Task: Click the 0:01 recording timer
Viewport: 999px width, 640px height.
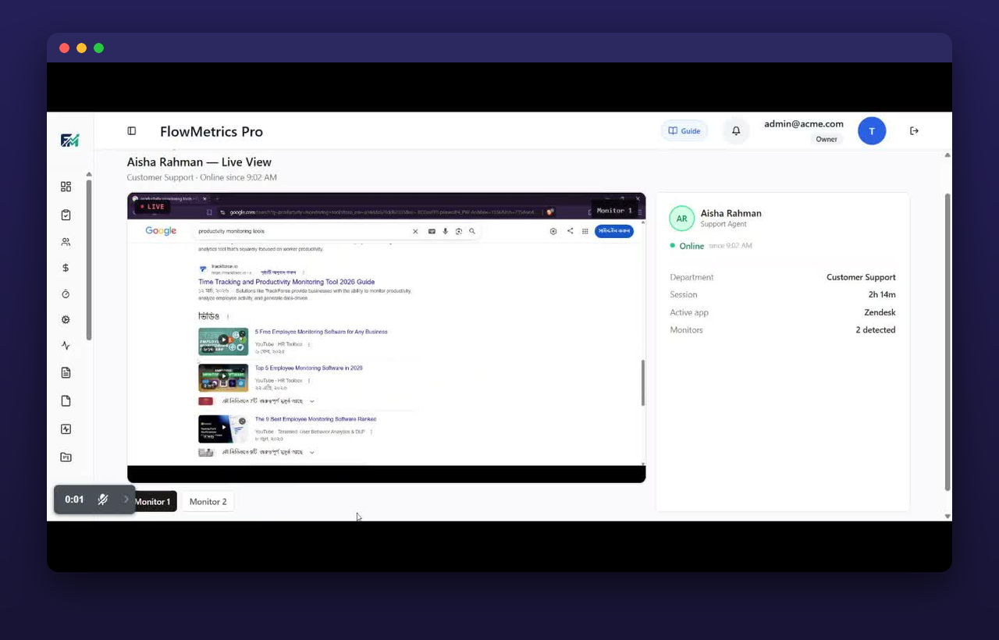Action: (74, 500)
